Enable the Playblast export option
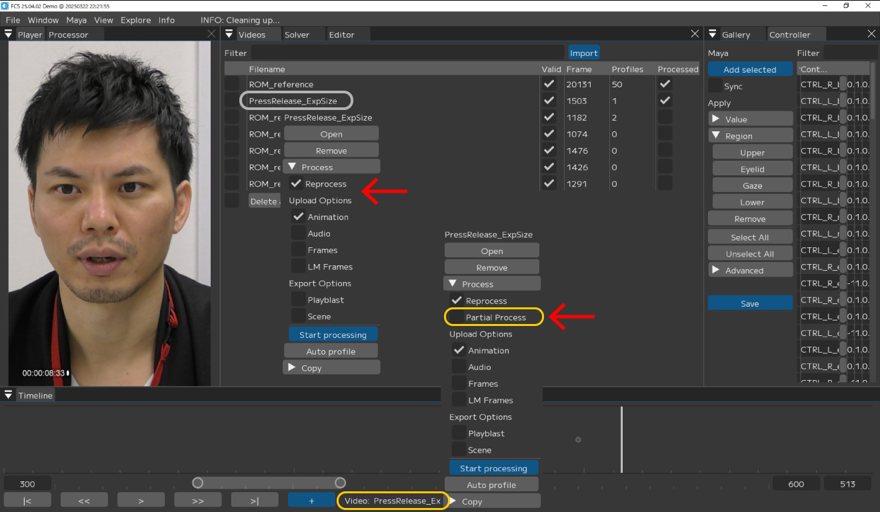 tap(459, 433)
